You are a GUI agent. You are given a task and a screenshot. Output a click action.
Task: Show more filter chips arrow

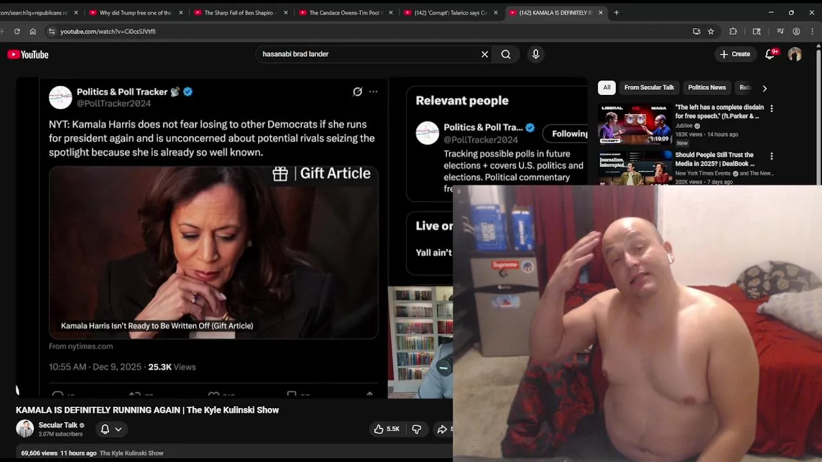point(764,88)
